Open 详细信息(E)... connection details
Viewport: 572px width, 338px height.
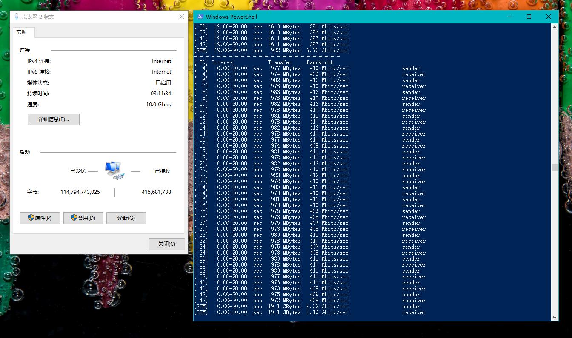coord(54,119)
